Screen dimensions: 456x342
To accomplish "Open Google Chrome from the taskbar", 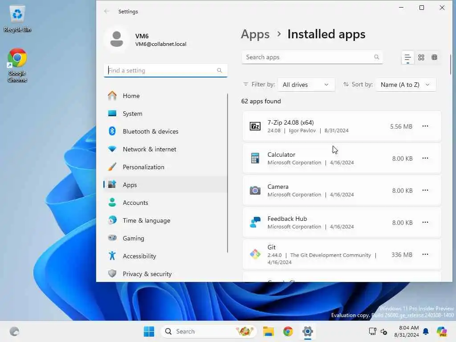I will coord(288,331).
